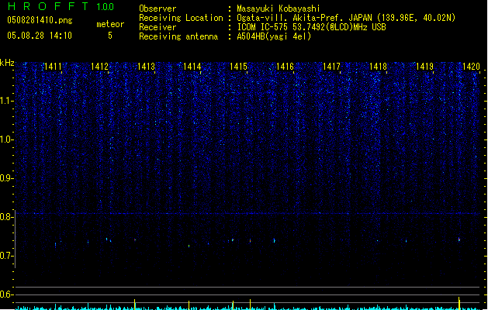
Task: Click the Receiver field label
Action: (x=157, y=27)
